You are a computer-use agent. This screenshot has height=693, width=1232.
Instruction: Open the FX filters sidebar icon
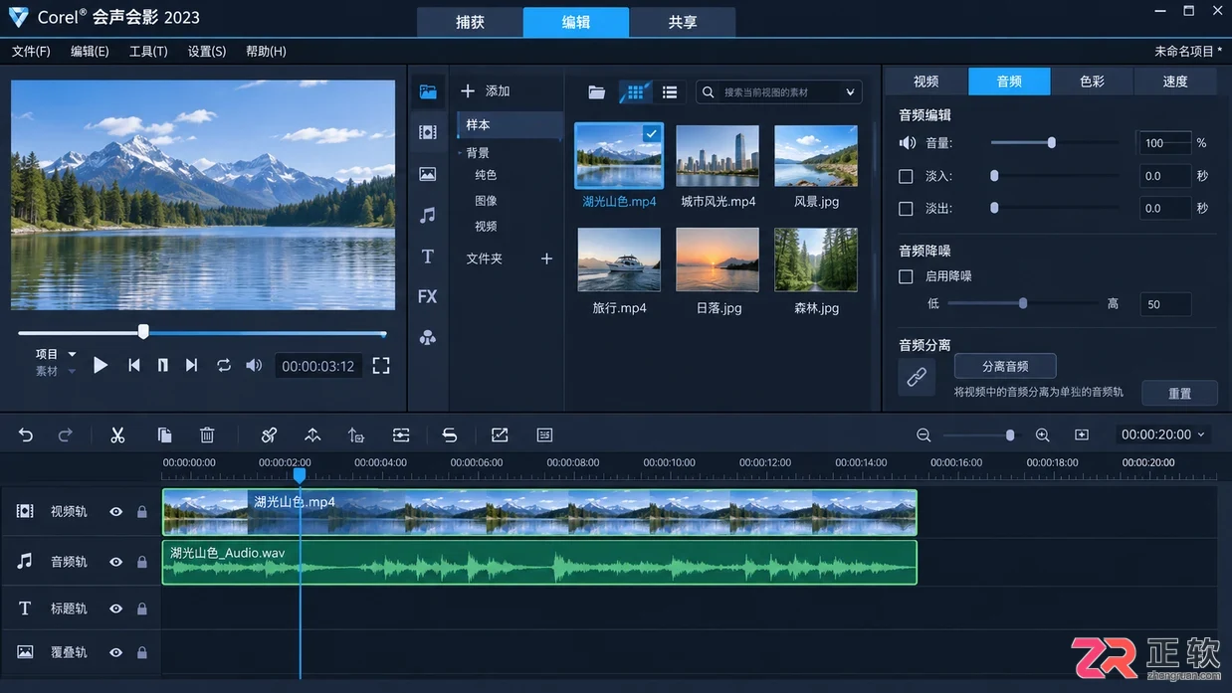coord(428,296)
